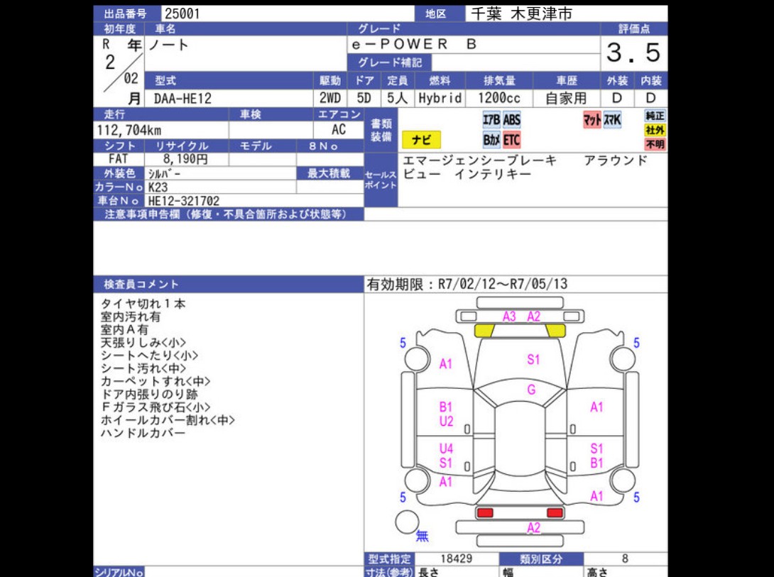Image resolution: width=774 pixels, height=577 pixels.
Task: Click the chassis number HE12-321702
Action: 184,201
